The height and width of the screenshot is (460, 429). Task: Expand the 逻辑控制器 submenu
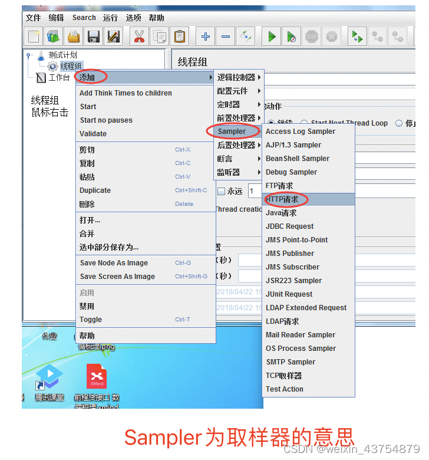[239, 77]
